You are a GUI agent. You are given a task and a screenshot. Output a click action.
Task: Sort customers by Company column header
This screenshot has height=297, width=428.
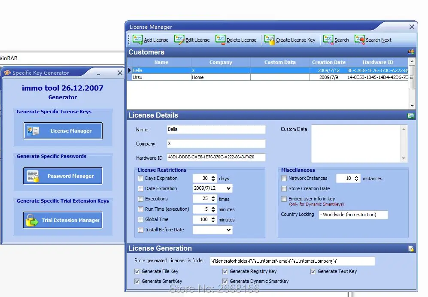pyautogui.click(x=221, y=62)
